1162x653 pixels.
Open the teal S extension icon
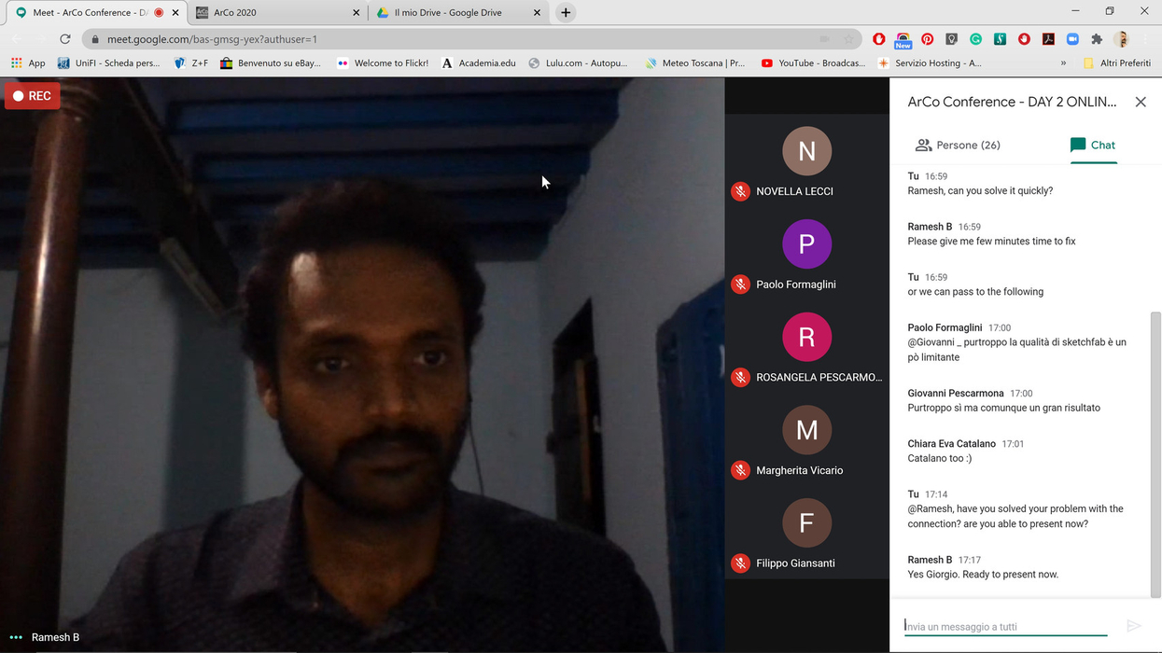coord(1000,39)
